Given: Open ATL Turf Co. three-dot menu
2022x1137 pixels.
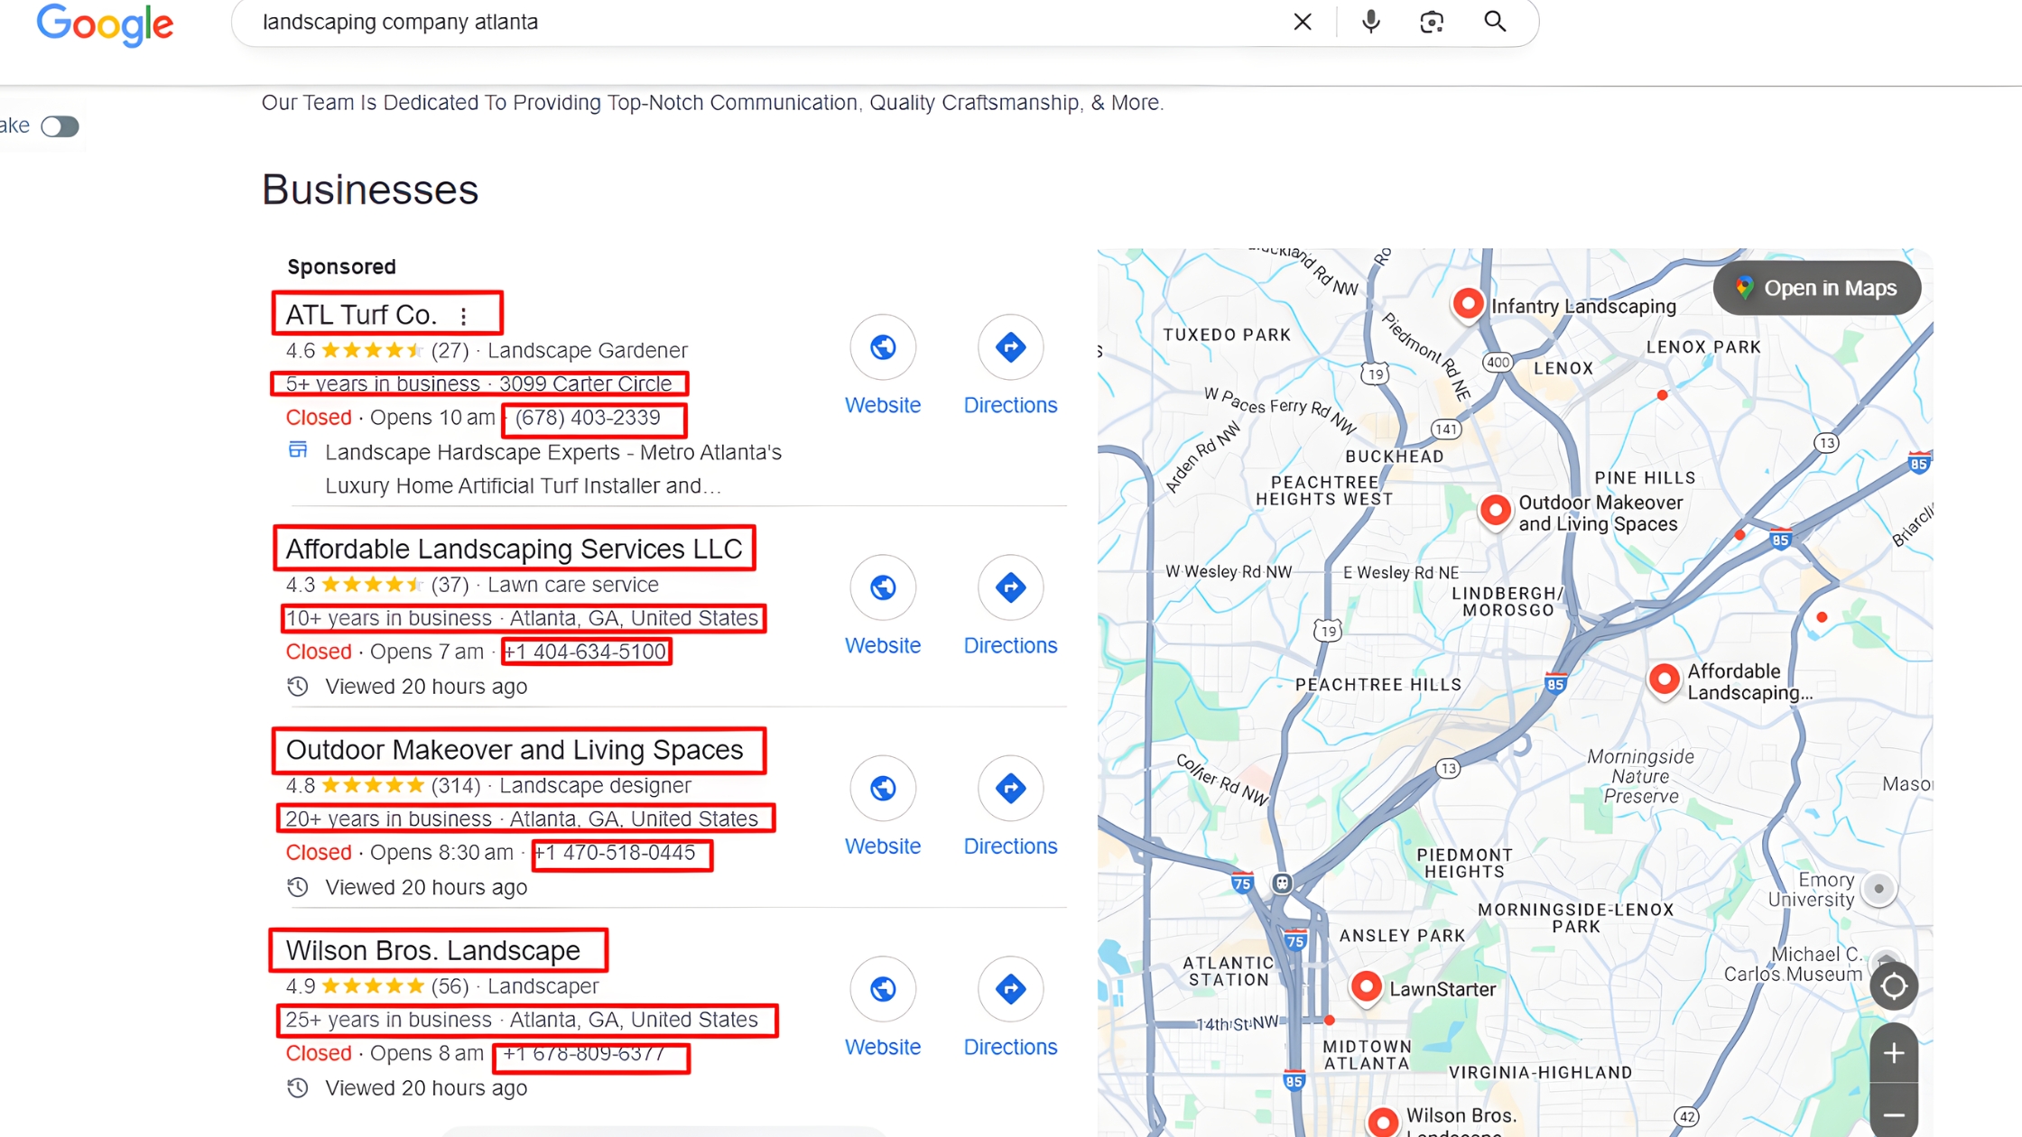Looking at the screenshot, I should click(464, 316).
